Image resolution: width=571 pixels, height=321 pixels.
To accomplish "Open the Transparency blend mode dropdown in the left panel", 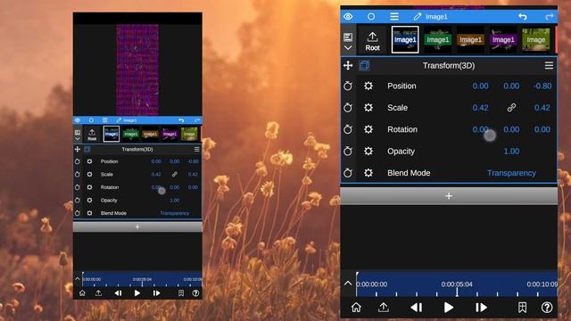I will pos(175,213).
